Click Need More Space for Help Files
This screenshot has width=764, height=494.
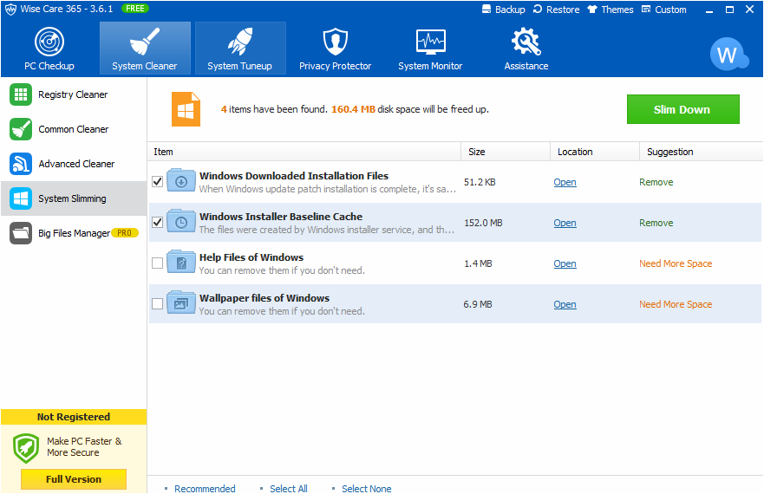click(676, 263)
